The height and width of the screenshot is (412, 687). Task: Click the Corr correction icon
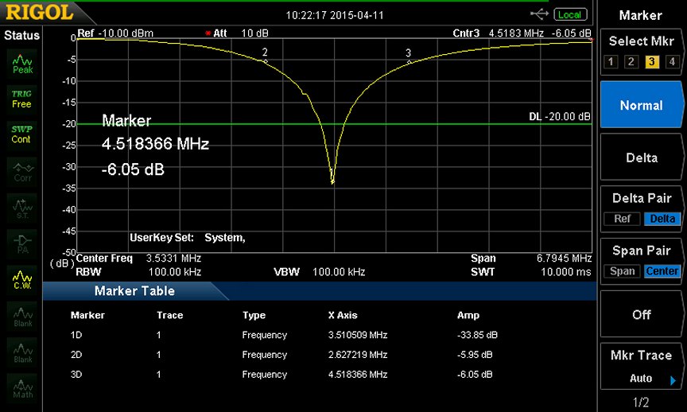point(22,172)
